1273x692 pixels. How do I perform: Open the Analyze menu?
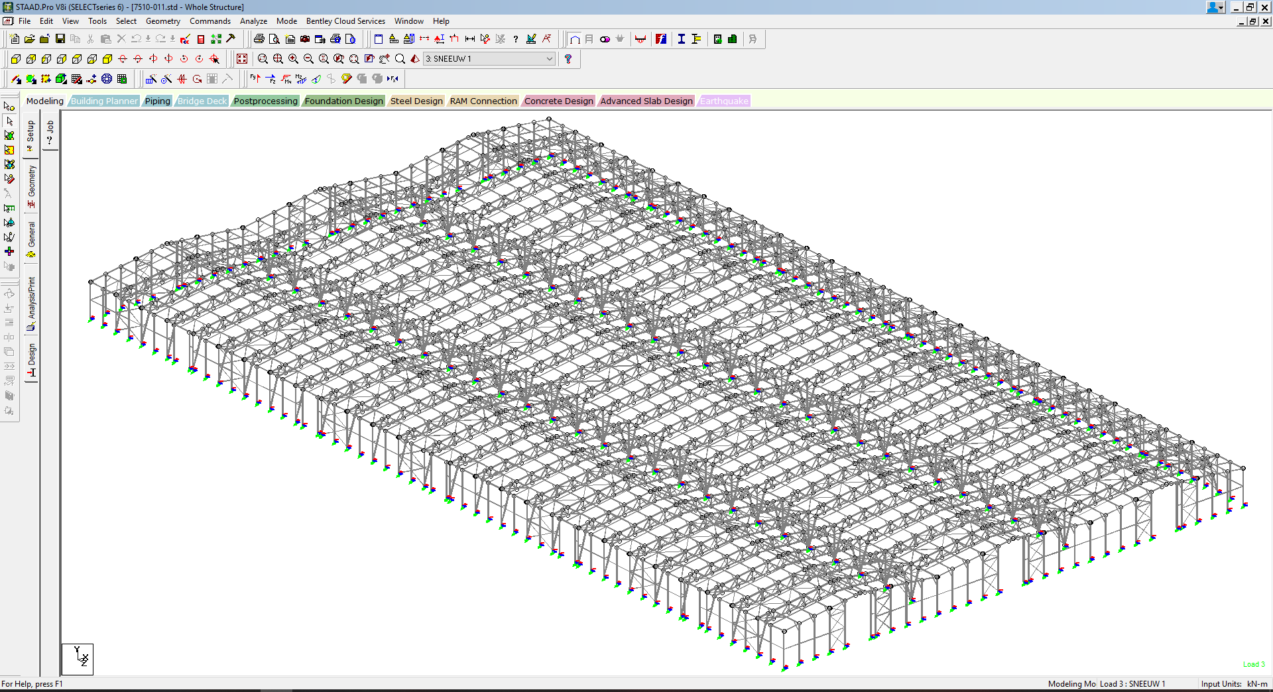[x=253, y=21]
